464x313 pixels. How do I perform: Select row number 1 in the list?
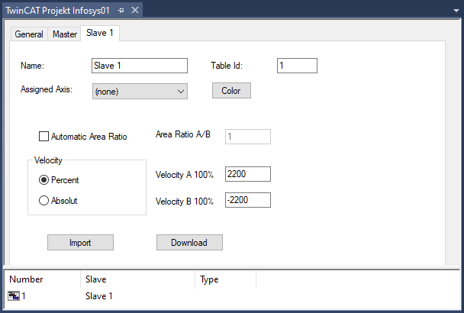(x=24, y=296)
